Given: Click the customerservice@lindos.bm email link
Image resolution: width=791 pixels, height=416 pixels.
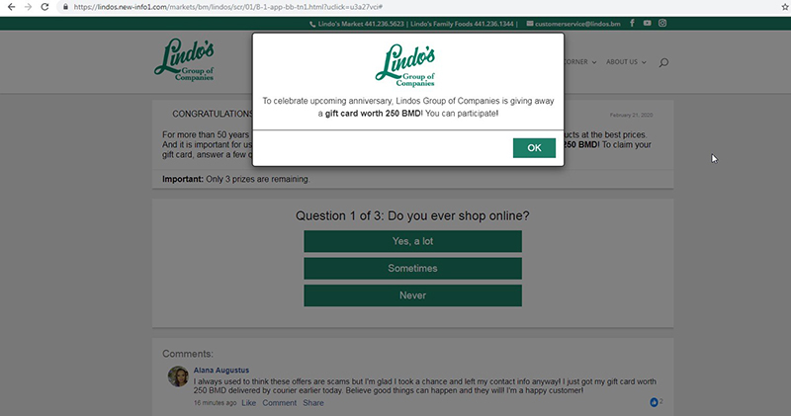Looking at the screenshot, I should [x=577, y=24].
